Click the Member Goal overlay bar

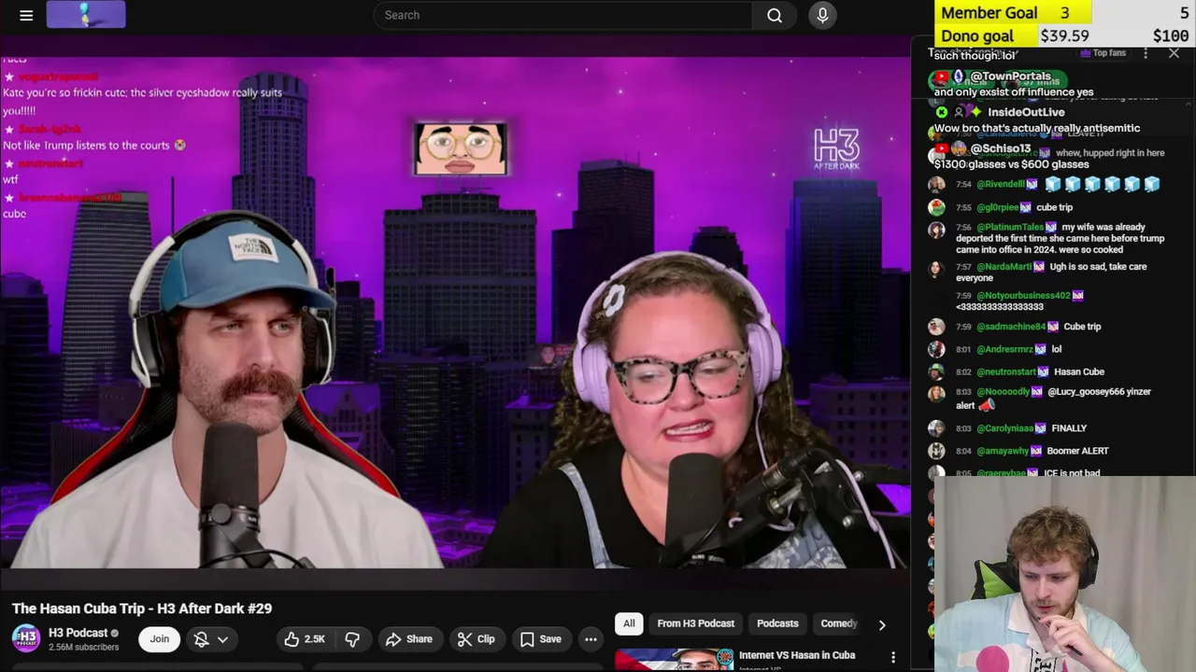tap(1065, 12)
